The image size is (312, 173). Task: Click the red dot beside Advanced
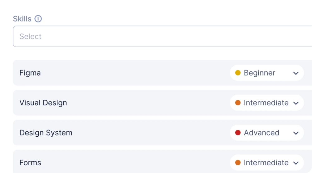(238, 133)
